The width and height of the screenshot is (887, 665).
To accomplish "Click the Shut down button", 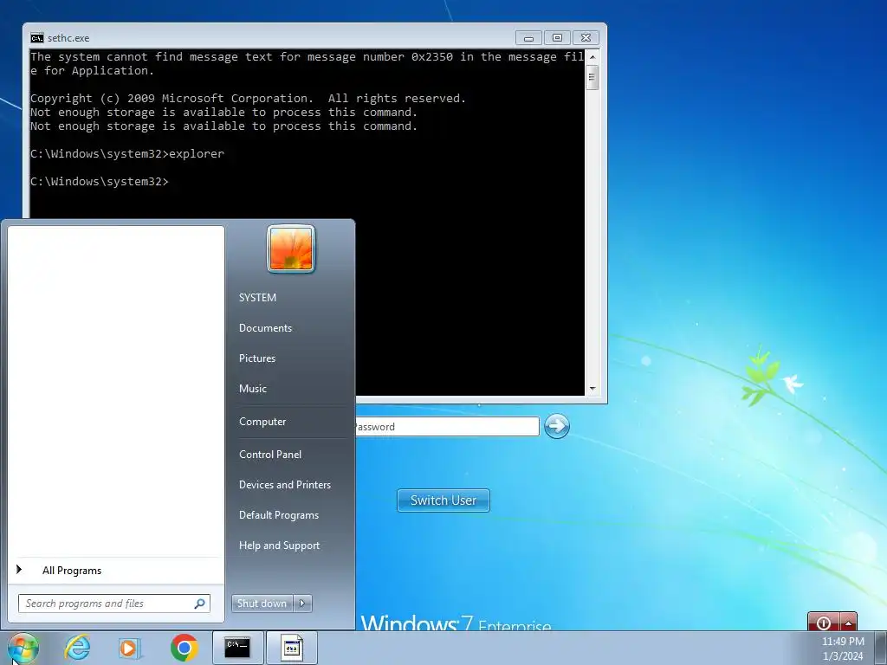I will (x=262, y=604).
